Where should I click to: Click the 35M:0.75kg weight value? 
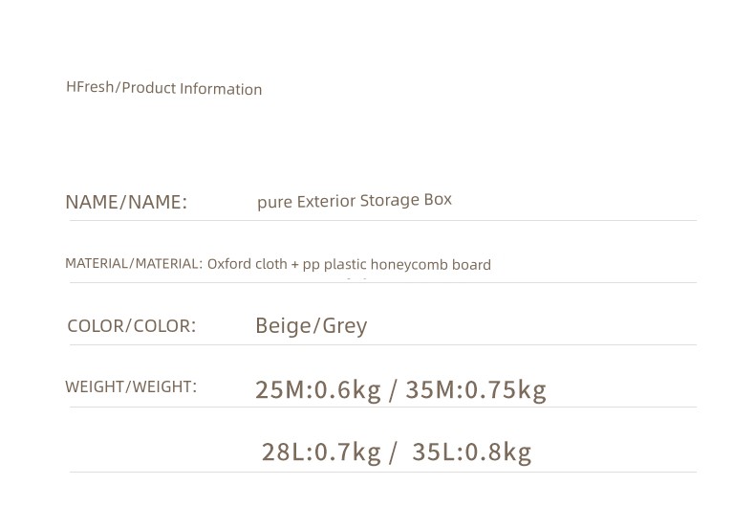pyautogui.click(x=476, y=389)
